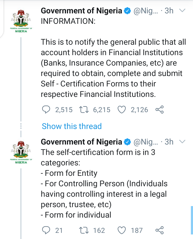Share the self-certification categories tweet
193x239 pixels.
(x=159, y=230)
